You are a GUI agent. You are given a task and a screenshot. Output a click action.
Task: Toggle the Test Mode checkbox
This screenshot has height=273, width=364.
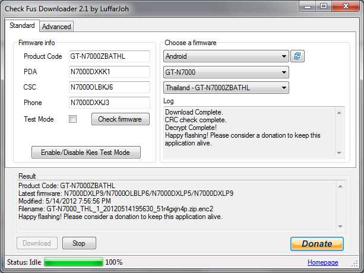pyautogui.click(x=72, y=119)
